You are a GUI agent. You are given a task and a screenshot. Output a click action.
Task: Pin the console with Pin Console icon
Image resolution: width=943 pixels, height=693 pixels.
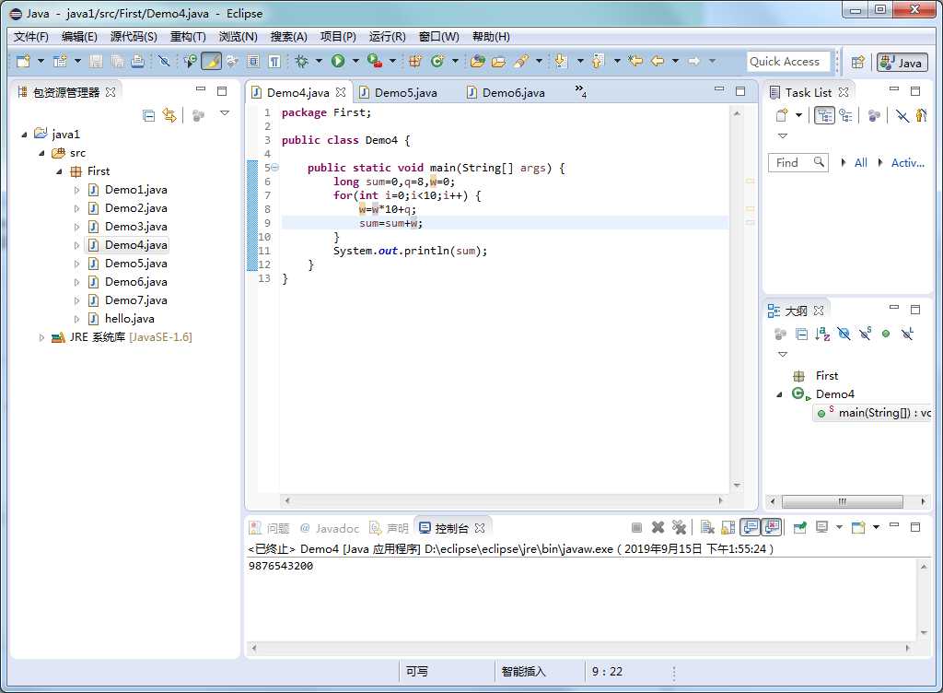799,527
